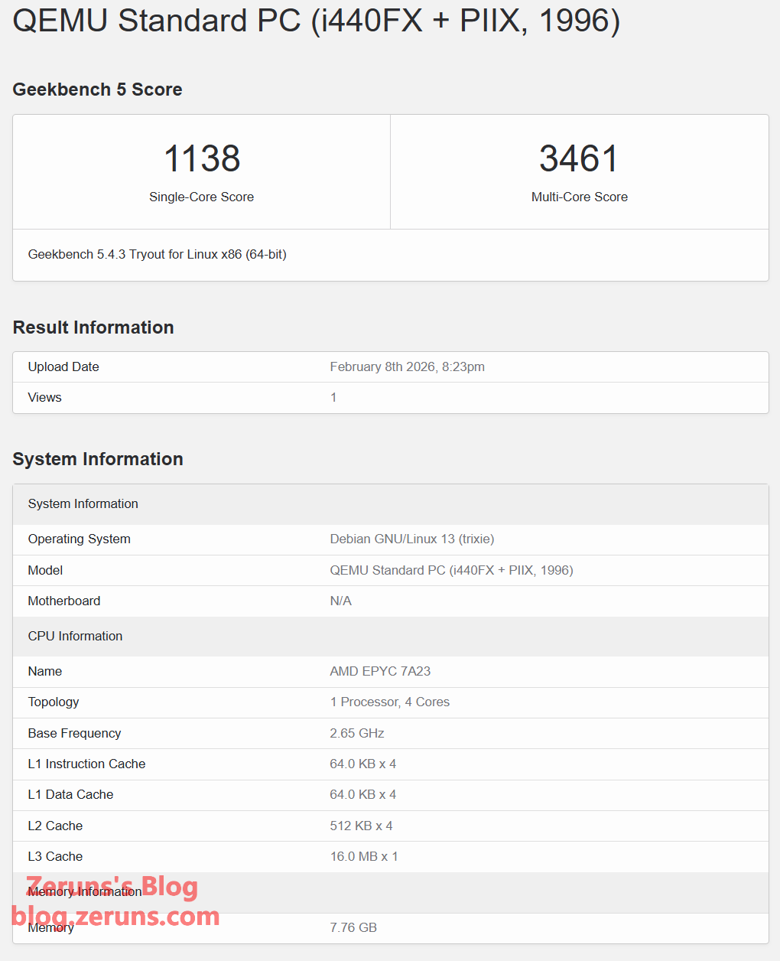Select the AMD EPYC 7A23 CPU name
Screen dimensions: 780x961
click(x=380, y=672)
